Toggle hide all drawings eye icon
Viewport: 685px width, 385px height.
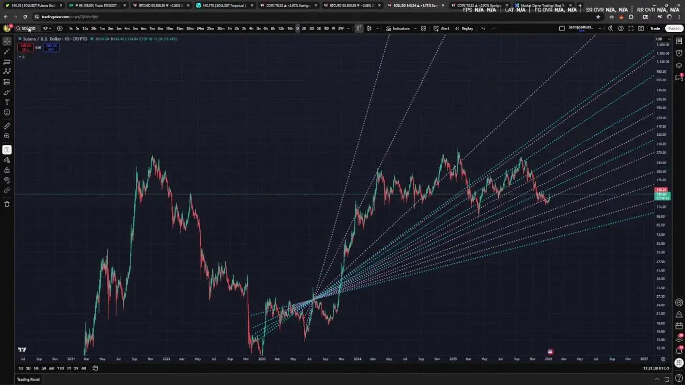tap(7, 180)
